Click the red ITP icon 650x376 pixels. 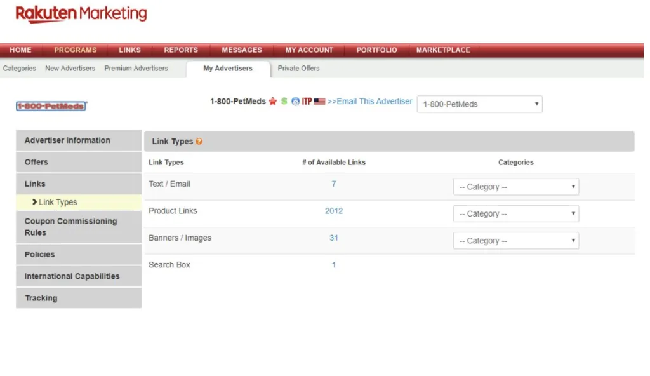[307, 101]
